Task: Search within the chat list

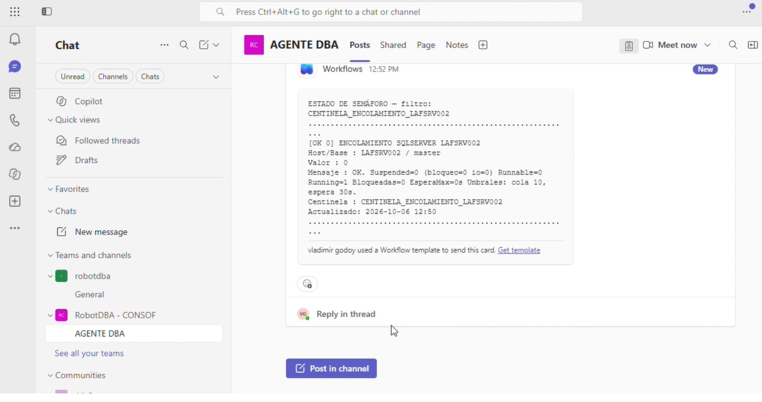Action: (184, 45)
